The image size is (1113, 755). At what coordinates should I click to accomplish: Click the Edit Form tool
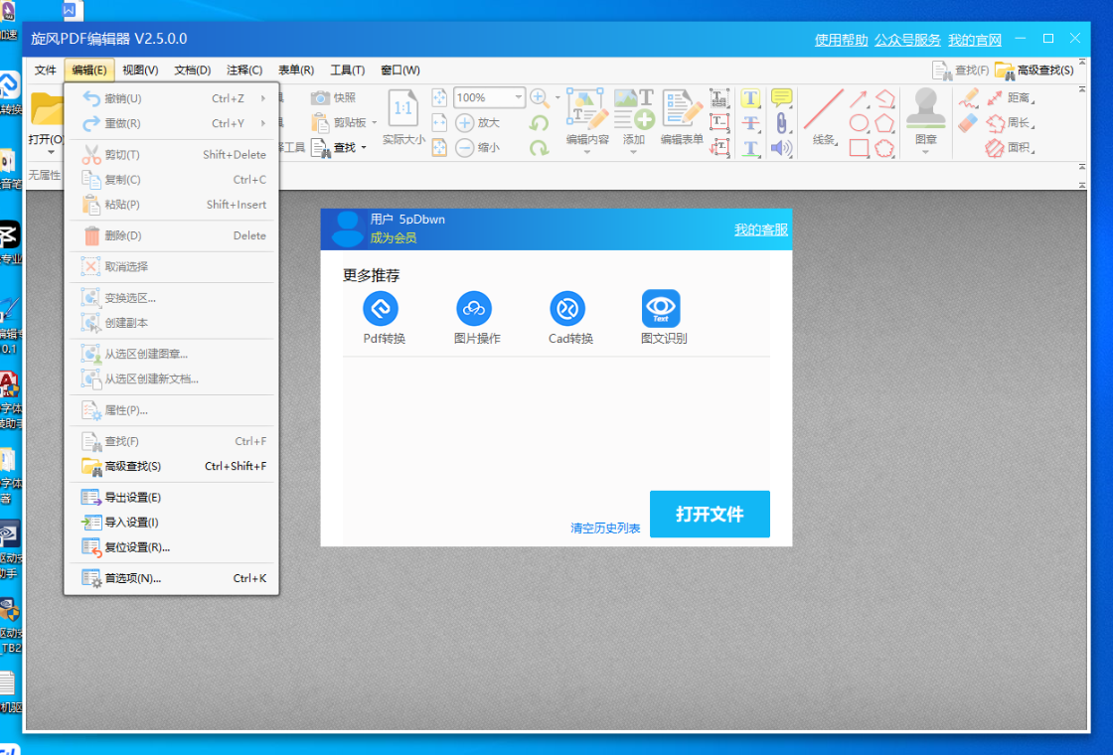[682, 117]
